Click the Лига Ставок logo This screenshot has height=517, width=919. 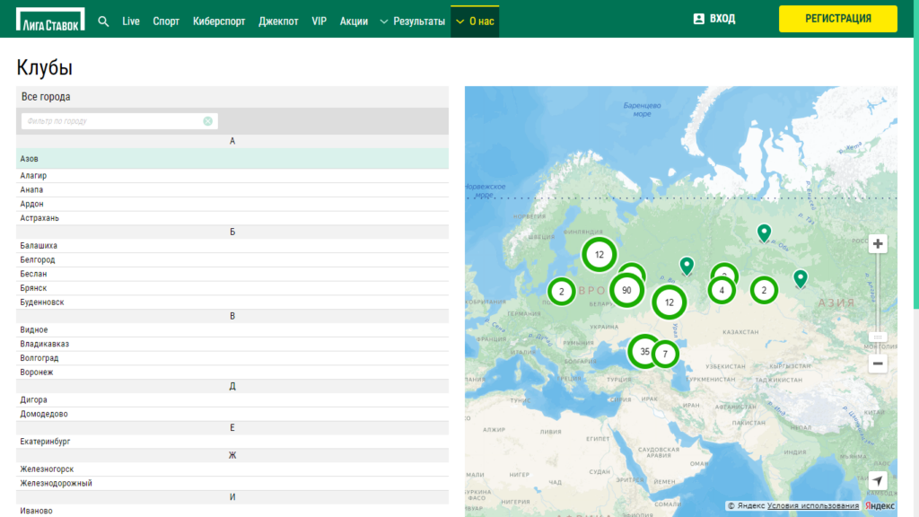(x=50, y=20)
